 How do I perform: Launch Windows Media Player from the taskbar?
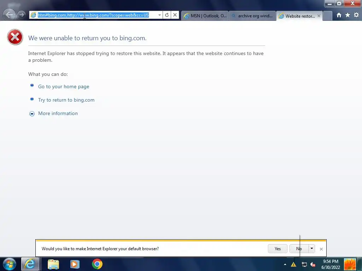coord(75,264)
